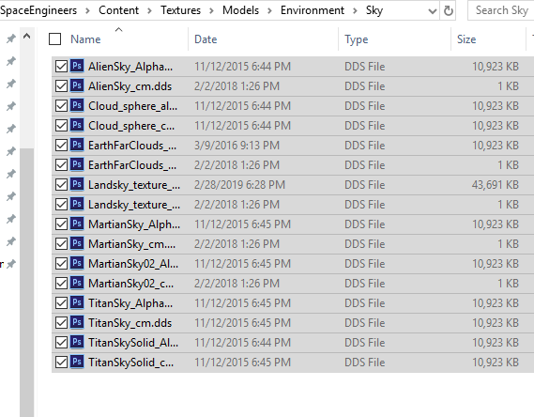Click the Photoshop icon of TitanSky_cm.dds

(x=77, y=322)
